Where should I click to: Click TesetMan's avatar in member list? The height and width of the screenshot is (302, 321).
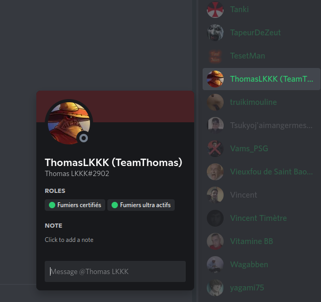pos(215,56)
